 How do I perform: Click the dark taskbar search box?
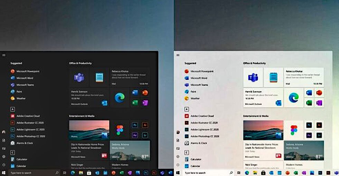[x=34, y=173]
